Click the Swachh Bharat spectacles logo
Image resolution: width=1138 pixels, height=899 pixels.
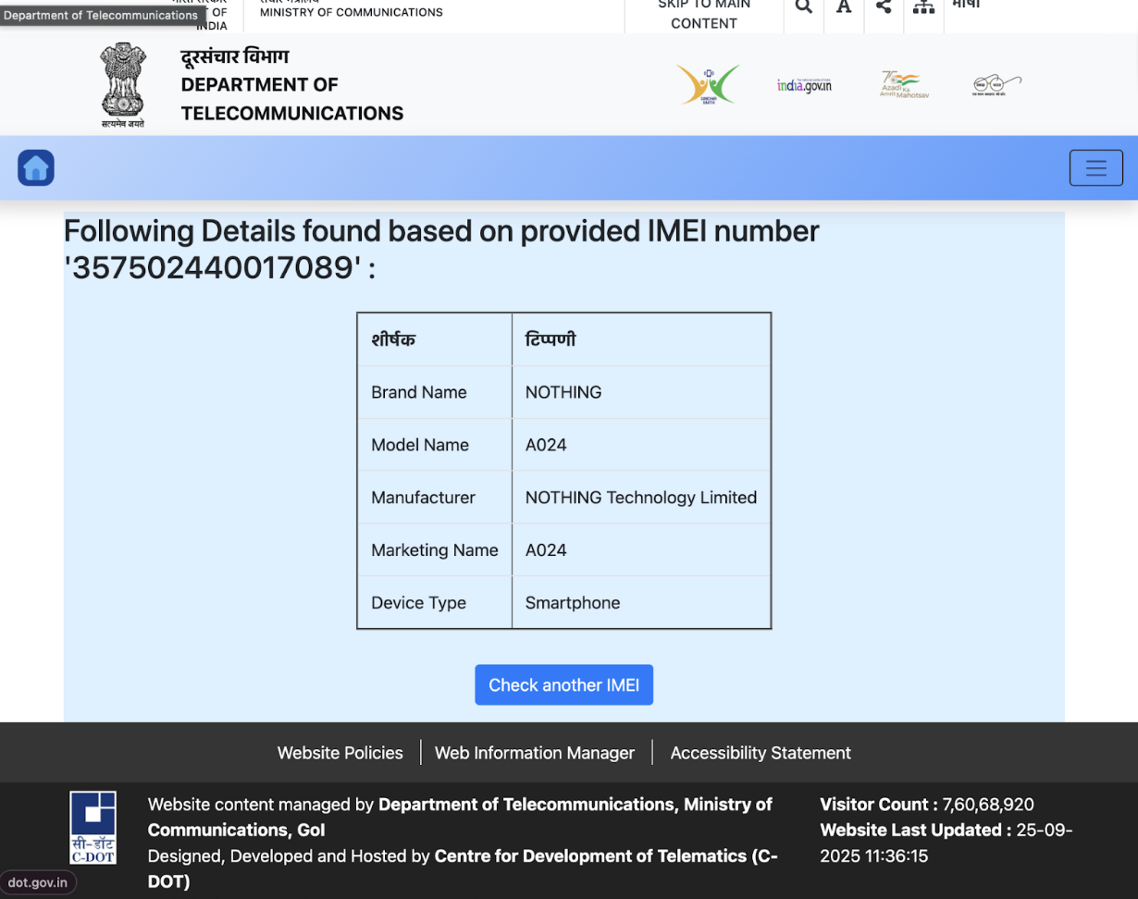[x=996, y=84]
